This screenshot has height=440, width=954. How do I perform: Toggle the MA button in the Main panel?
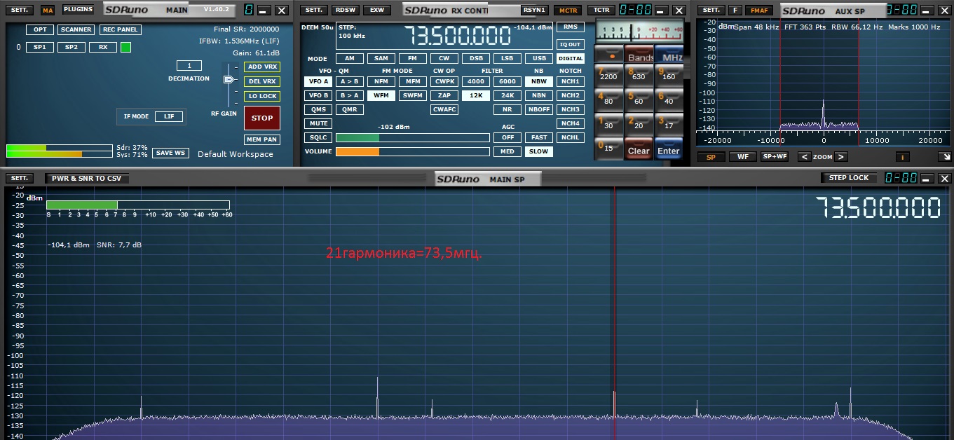(x=47, y=10)
